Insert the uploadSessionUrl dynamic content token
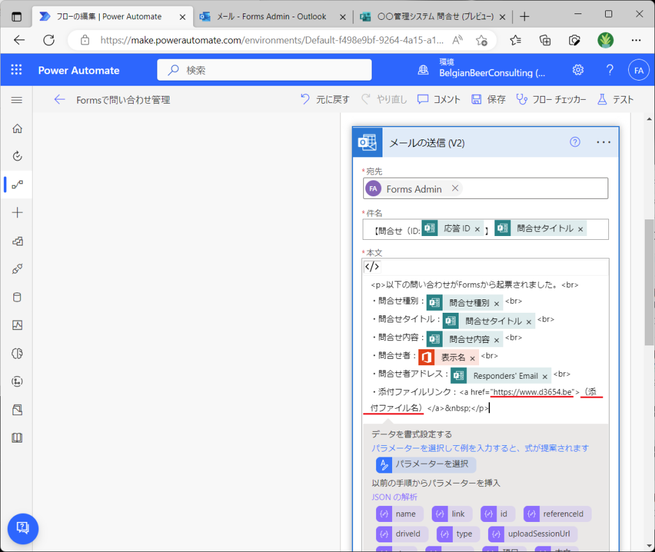Viewport: 655px width, 552px height. click(533, 533)
